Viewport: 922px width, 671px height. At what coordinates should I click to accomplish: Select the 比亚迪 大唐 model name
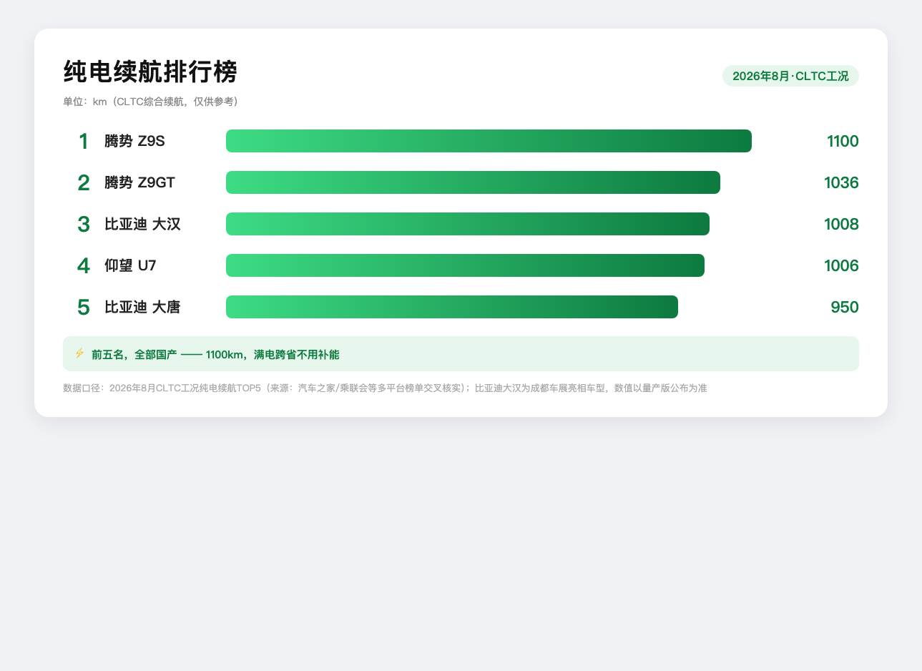pyautogui.click(x=142, y=307)
